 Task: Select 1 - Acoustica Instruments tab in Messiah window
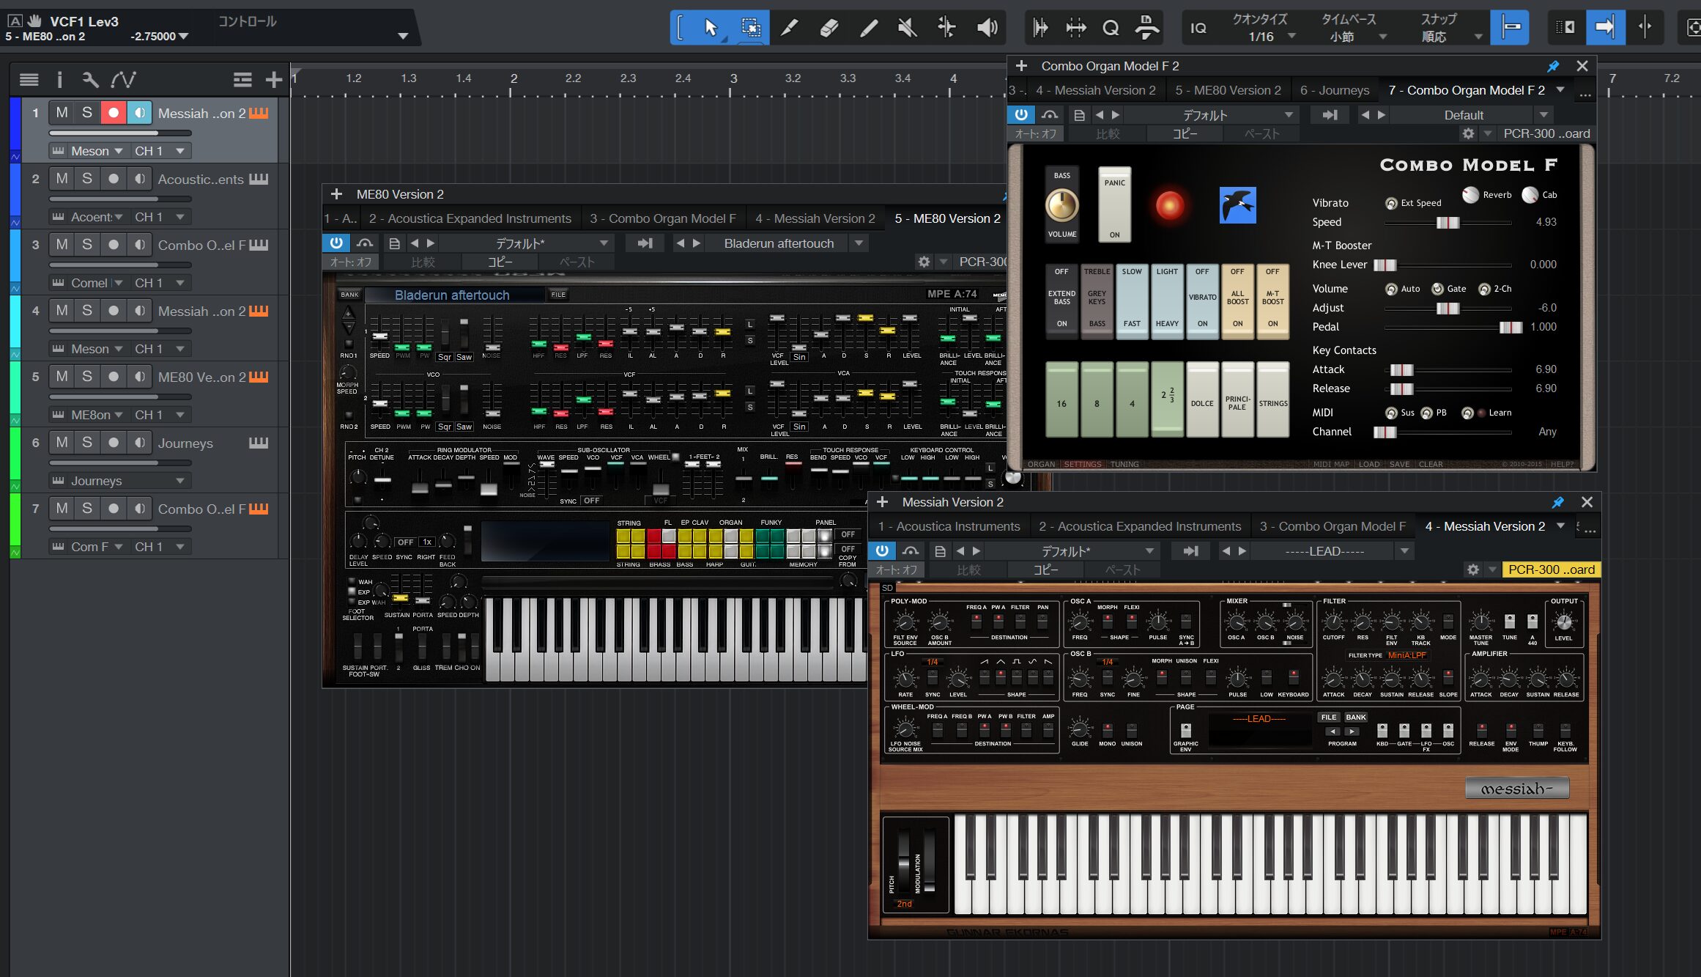pos(949,526)
